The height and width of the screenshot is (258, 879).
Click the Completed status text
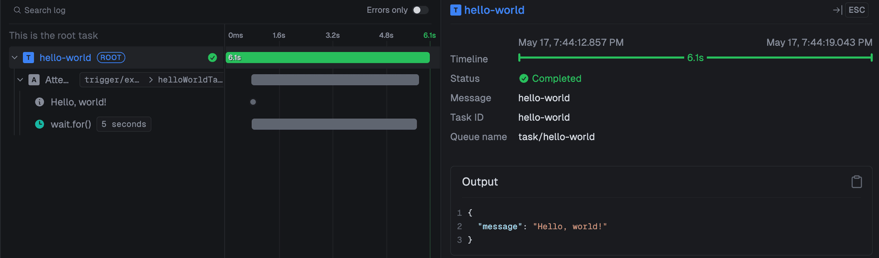pyautogui.click(x=557, y=79)
